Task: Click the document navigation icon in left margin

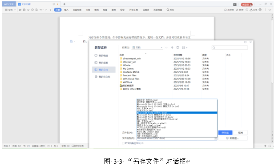Action: coord(72,41)
